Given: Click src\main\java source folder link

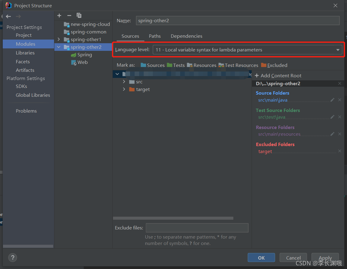Looking at the screenshot, I should pyautogui.click(x=273, y=100).
